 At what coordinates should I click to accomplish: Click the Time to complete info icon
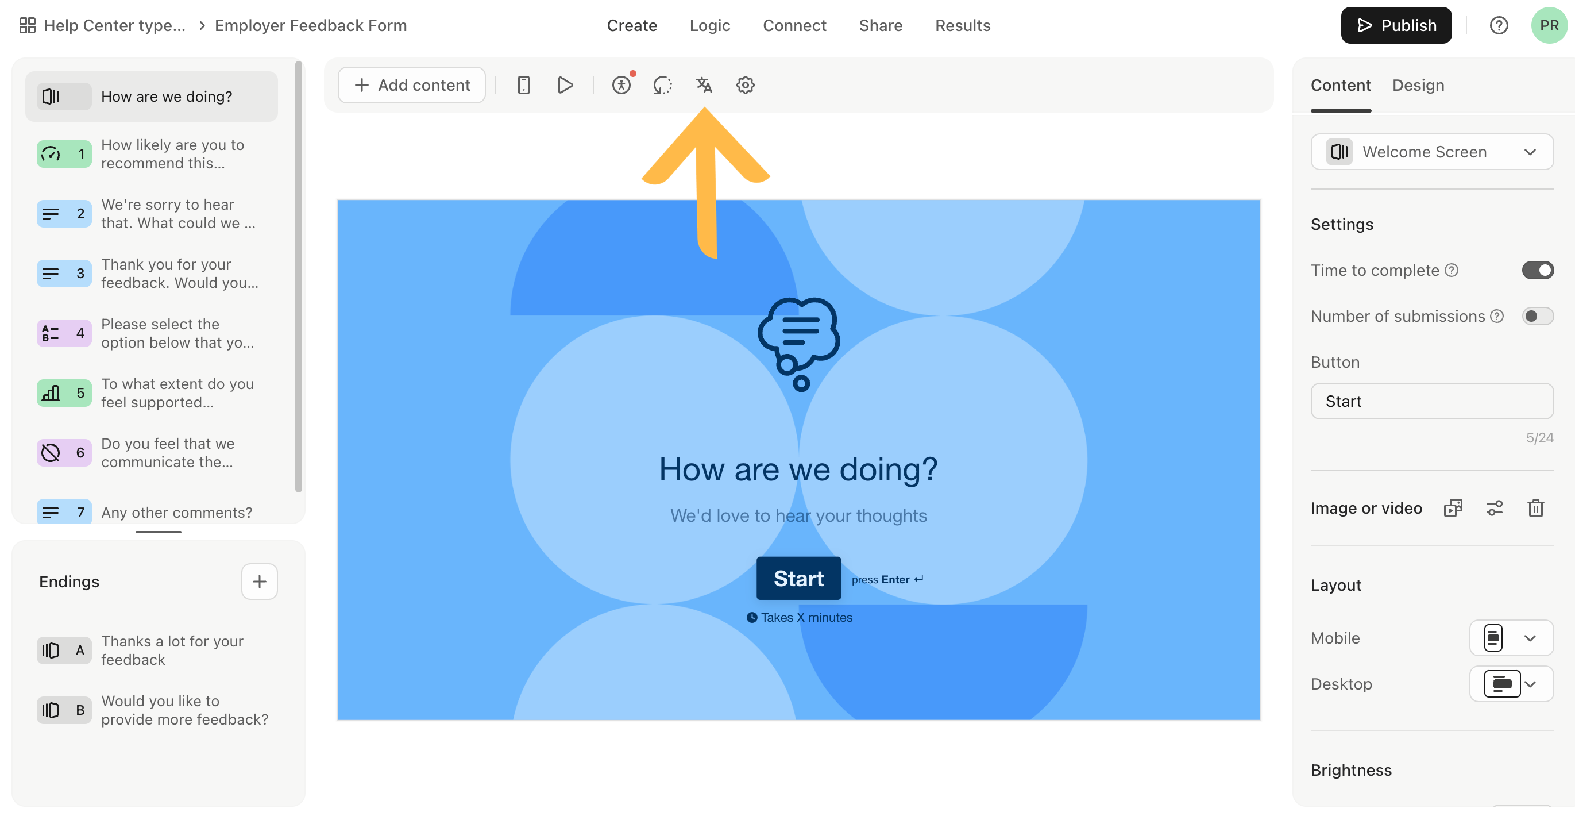click(x=1452, y=270)
